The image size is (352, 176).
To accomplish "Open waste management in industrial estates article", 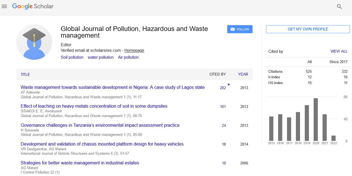I will (80, 163).
